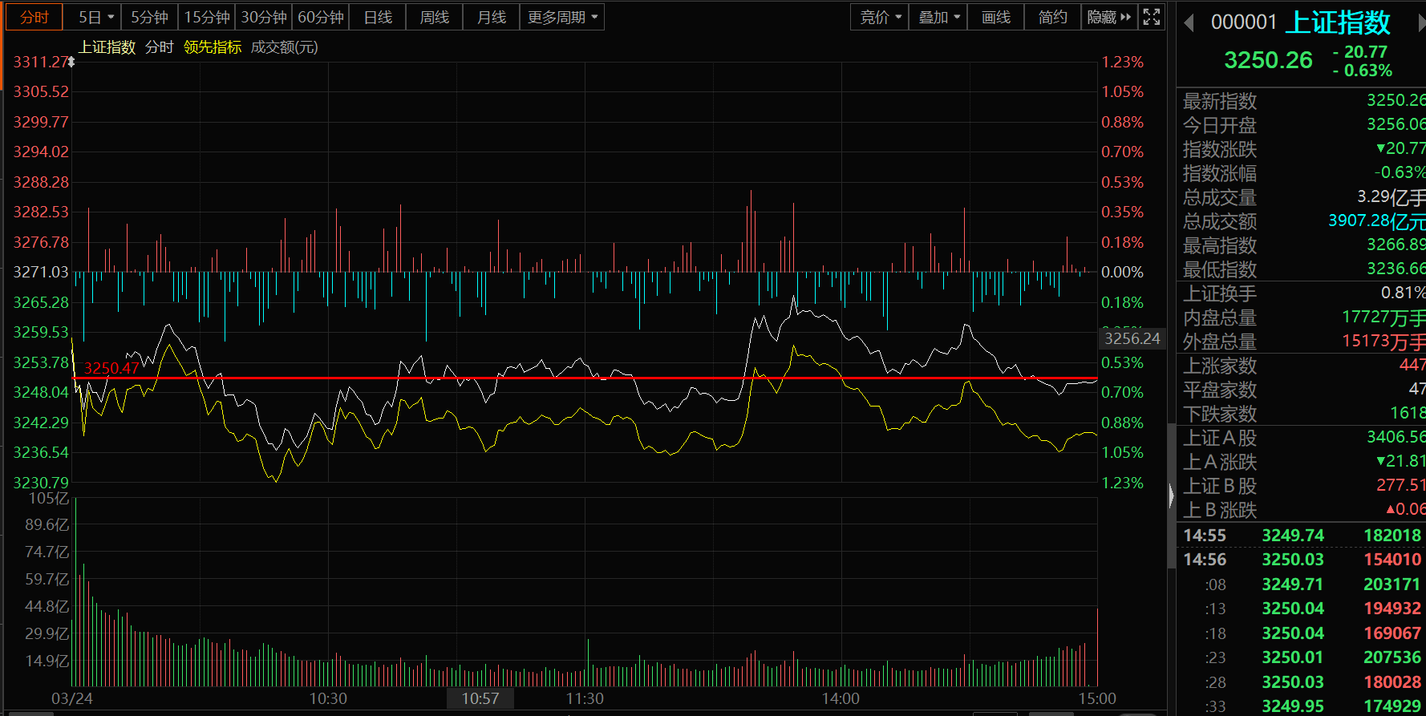Click the 10:57 time marker on axis
This screenshot has height=716, width=1426.
pyautogui.click(x=480, y=698)
